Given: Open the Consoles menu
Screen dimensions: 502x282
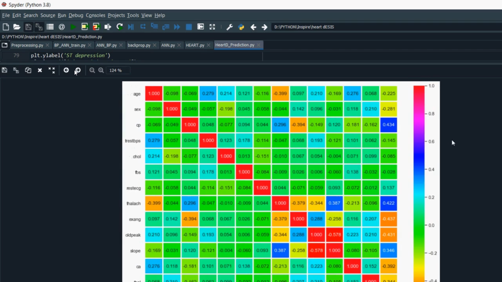Looking at the screenshot, I should click(95, 15).
